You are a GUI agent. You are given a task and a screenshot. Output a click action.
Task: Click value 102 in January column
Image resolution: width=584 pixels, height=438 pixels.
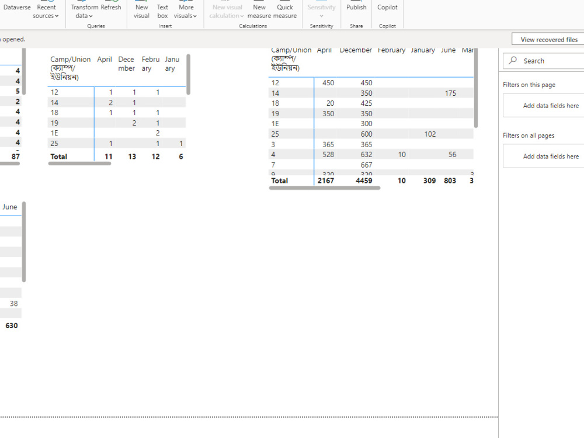(x=430, y=134)
